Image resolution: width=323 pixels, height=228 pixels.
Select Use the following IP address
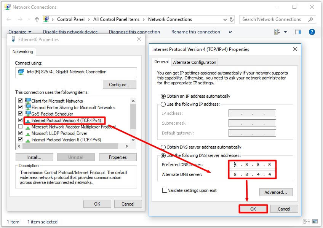tap(163, 104)
